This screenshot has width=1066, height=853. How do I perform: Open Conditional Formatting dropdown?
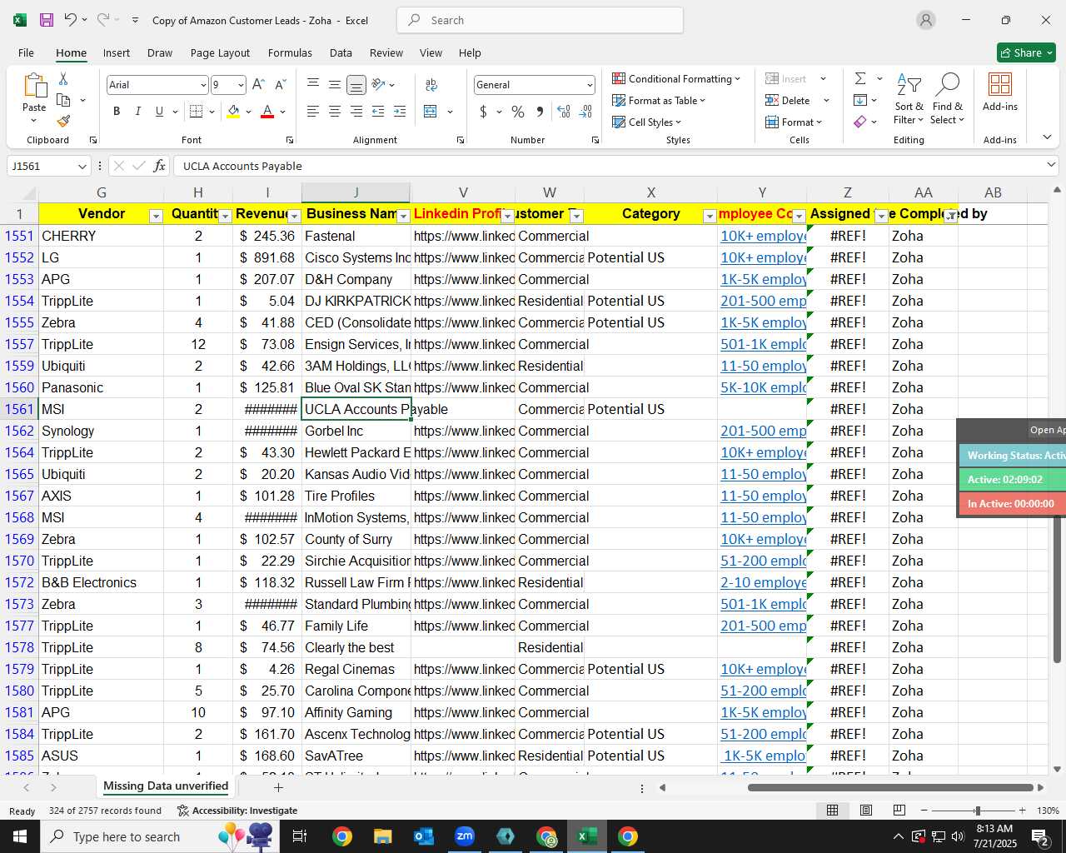coord(676,78)
